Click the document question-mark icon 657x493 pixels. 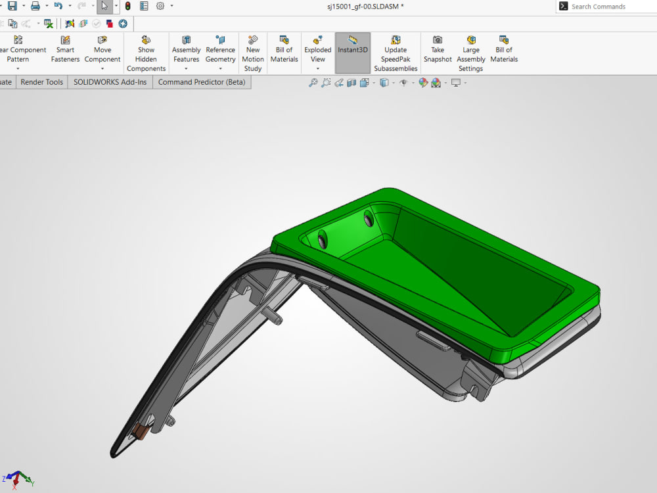[13, 24]
